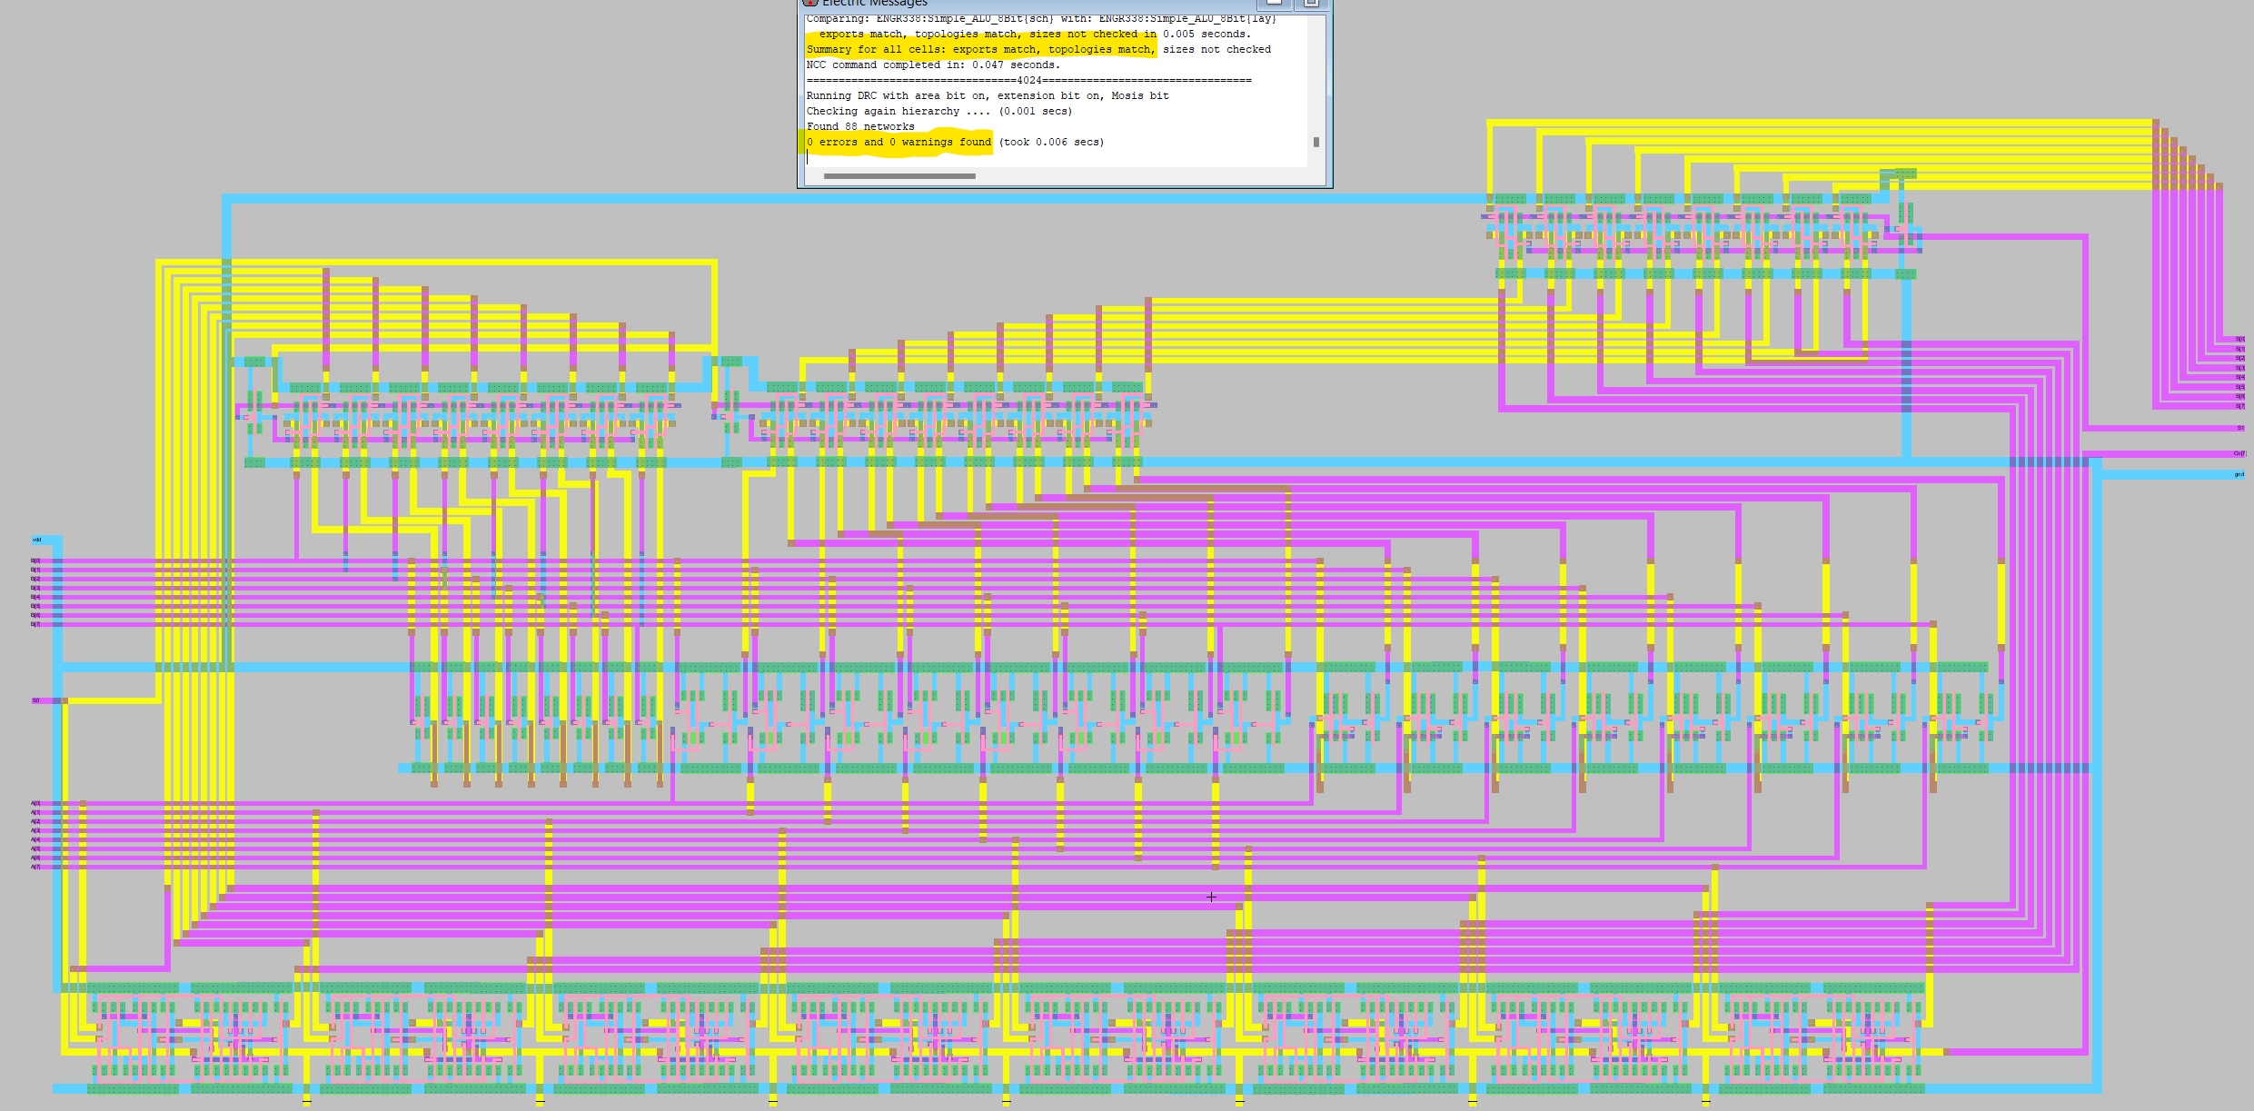This screenshot has width=2254, height=1111.
Task: Click the crosshair marker in the layout
Action: point(1211,897)
